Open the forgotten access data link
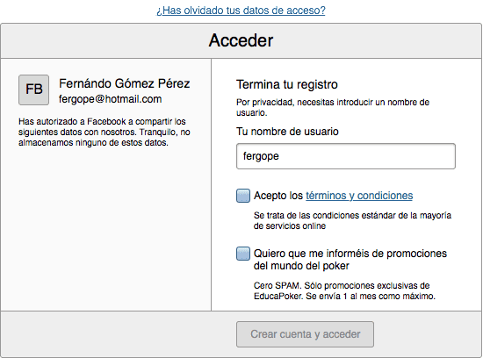Viewport: 483px width, 358px height. point(241,11)
